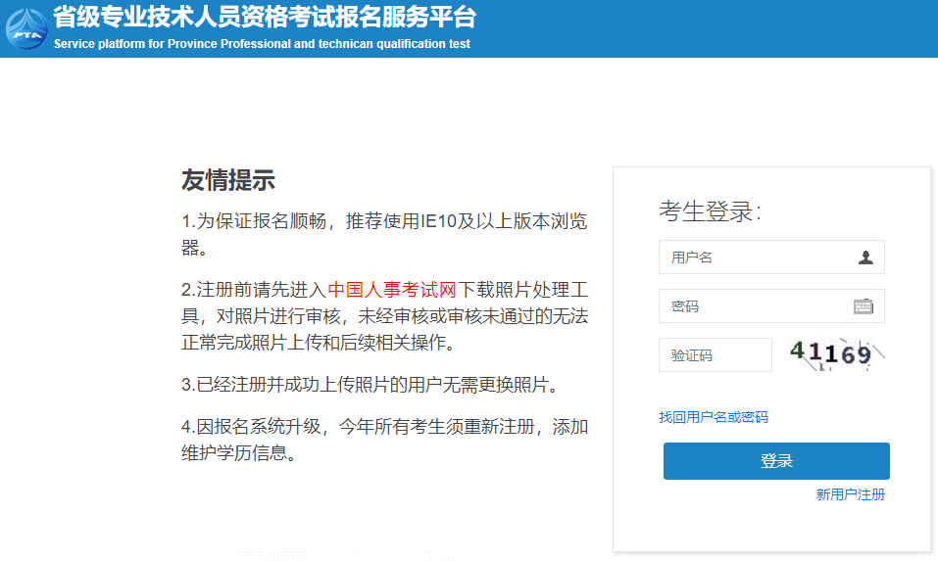Click the user silhouette icon in username field

pos(865,257)
